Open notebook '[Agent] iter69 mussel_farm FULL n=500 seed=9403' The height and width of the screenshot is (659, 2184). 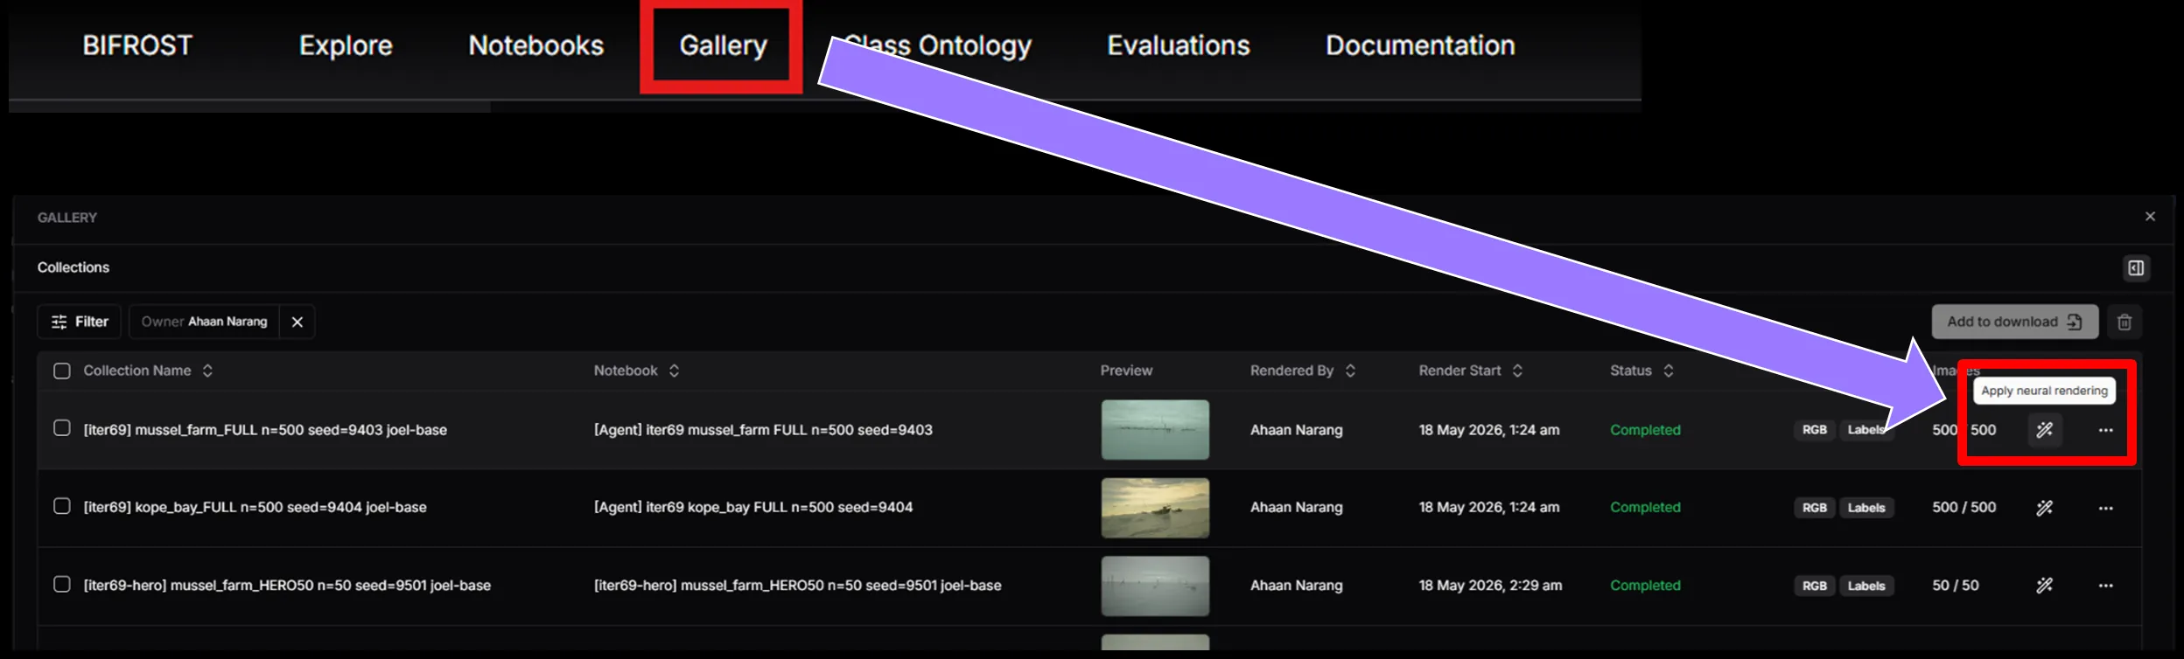pyautogui.click(x=763, y=430)
